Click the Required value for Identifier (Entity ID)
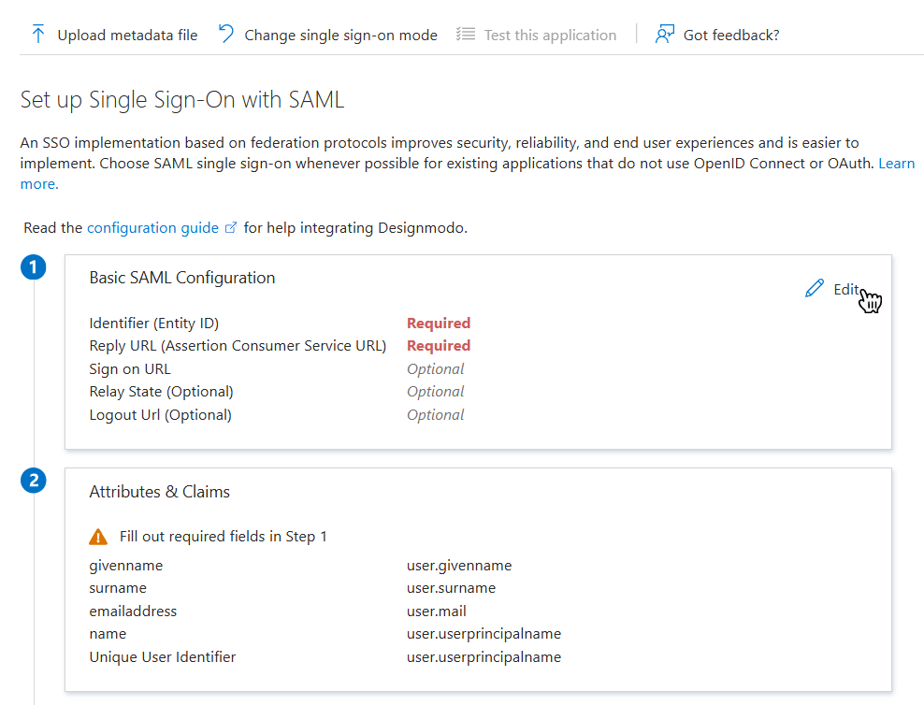The height and width of the screenshot is (705, 924). 439,324
